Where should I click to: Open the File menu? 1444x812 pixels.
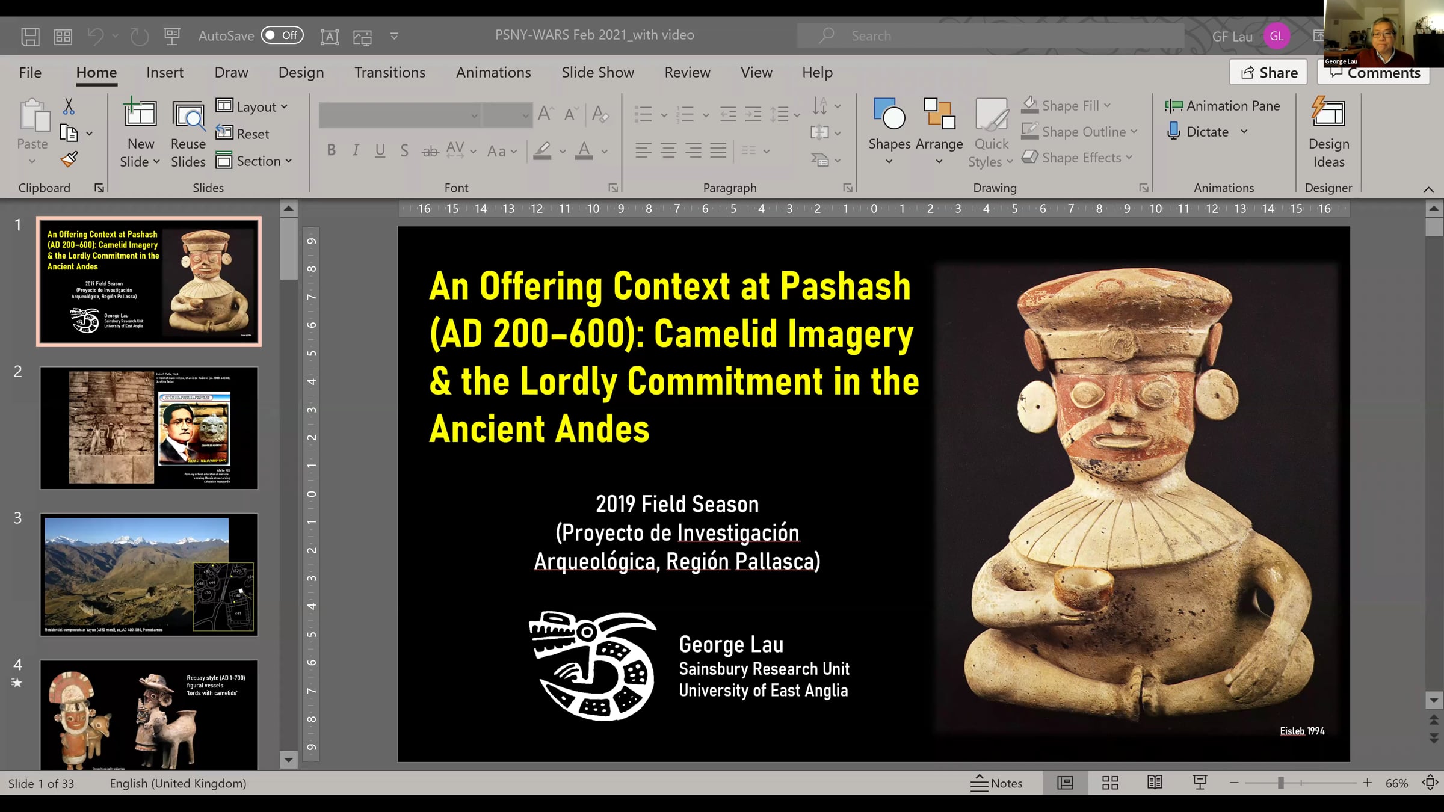(30, 72)
